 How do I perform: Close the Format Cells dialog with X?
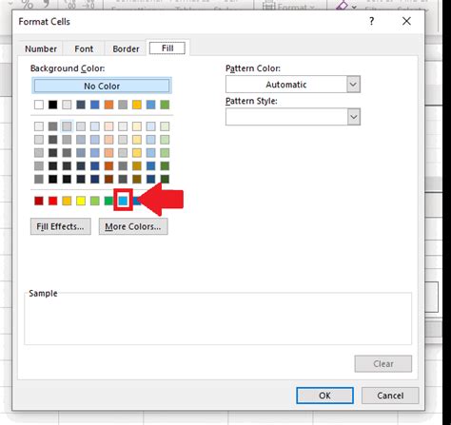(x=406, y=21)
